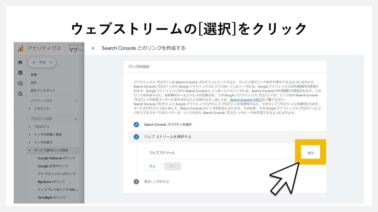
Task: Click the Google Analytics logo icon
Action: pyautogui.click(x=19, y=48)
